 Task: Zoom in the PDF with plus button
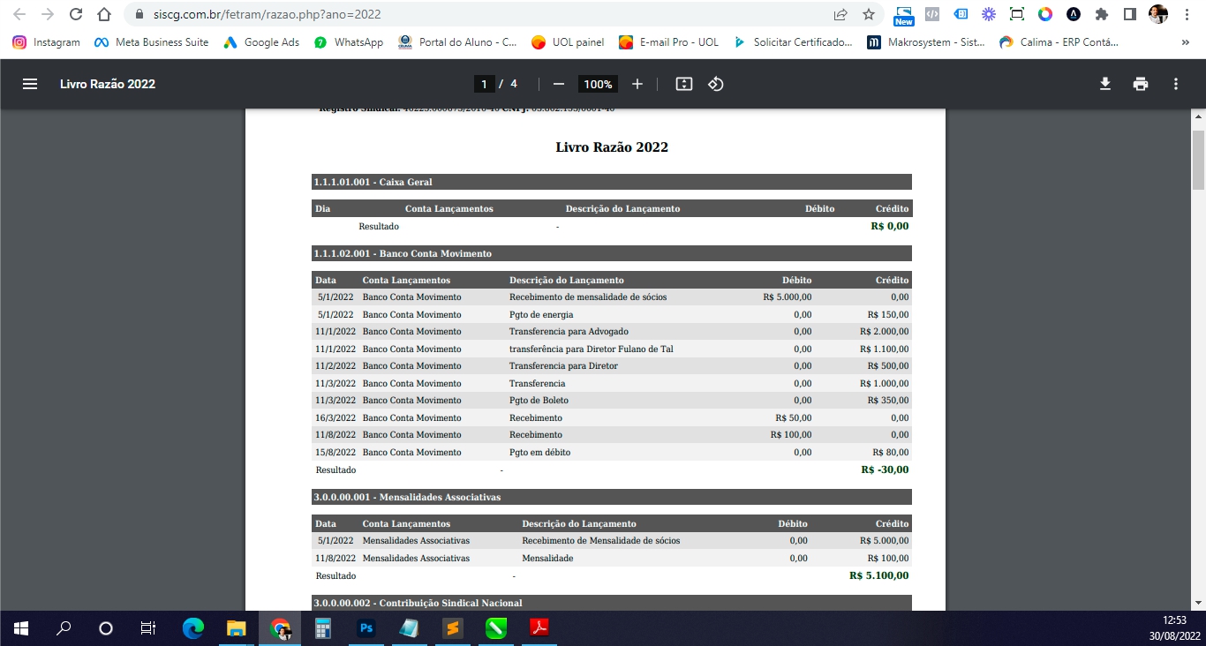tap(637, 84)
